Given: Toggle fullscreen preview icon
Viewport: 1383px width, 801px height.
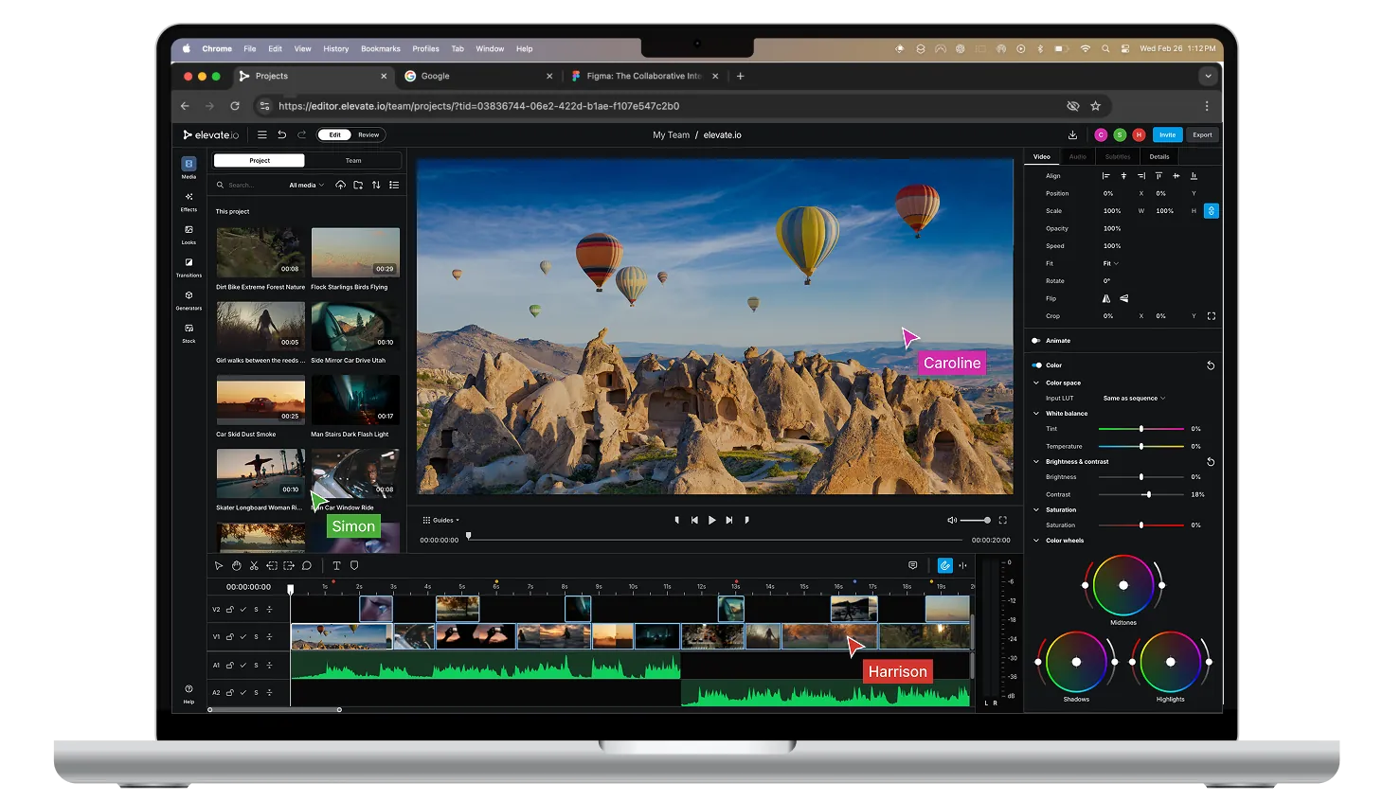Looking at the screenshot, I should click(x=1003, y=520).
